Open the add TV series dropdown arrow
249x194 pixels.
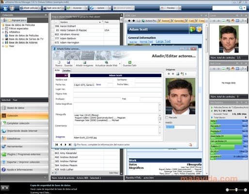(63, 8)
